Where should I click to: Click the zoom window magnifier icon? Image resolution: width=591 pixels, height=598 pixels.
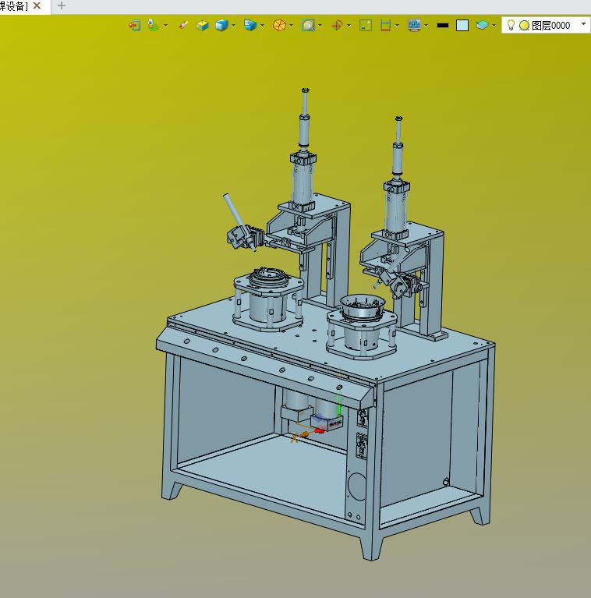tap(308, 25)
